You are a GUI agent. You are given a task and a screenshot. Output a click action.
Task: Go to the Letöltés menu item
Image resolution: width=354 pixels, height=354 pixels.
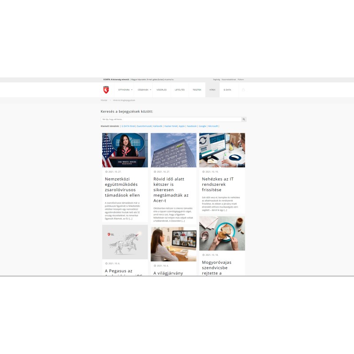(180, 90)
